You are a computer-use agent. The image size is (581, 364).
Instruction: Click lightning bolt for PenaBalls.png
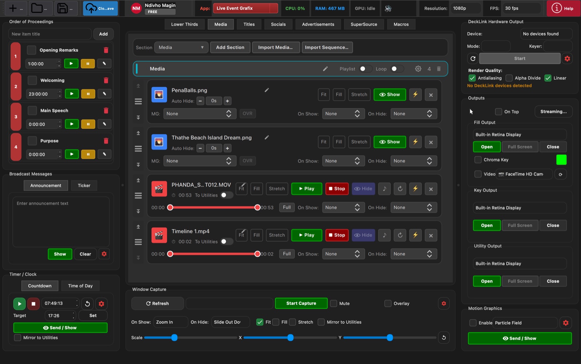415,95
